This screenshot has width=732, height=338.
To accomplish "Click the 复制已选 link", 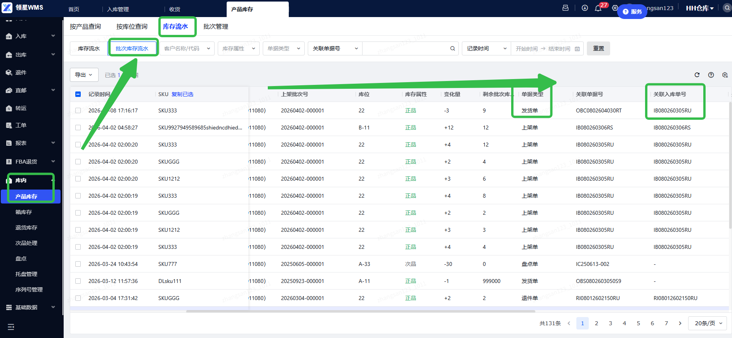I will (x=182, y=94).
